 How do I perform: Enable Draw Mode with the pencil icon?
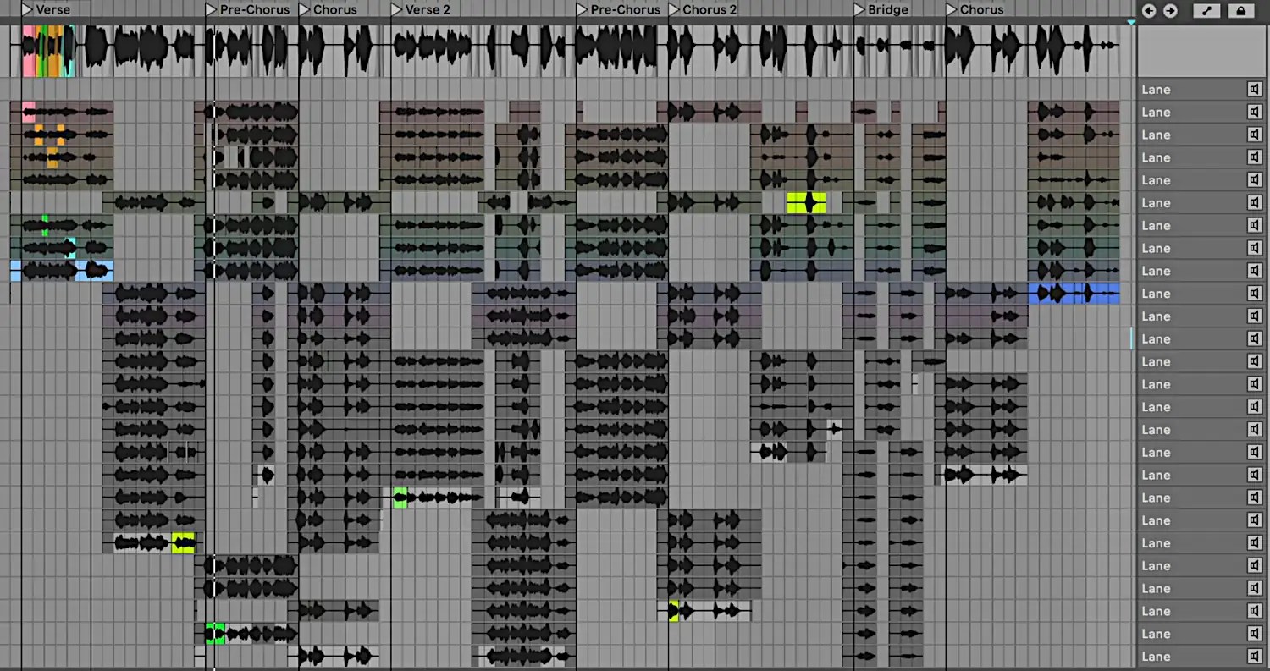1206,10
